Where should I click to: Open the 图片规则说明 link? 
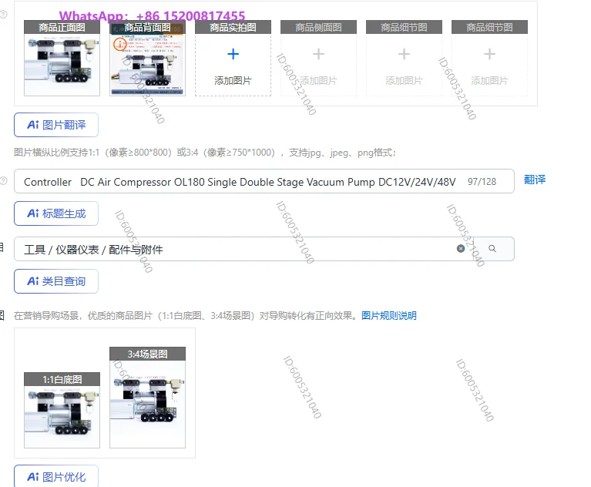(x=389, y=315)
